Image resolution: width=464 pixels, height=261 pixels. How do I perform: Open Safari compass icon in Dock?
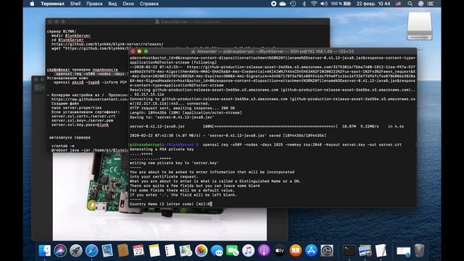tap(92, 251)
